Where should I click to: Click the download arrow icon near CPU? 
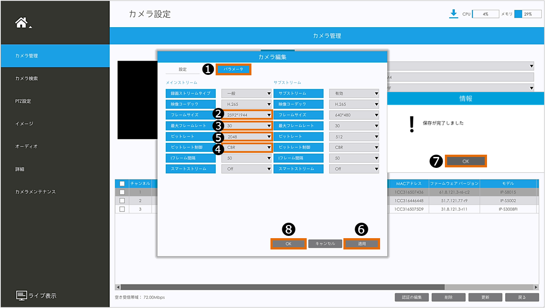point(453,14)
